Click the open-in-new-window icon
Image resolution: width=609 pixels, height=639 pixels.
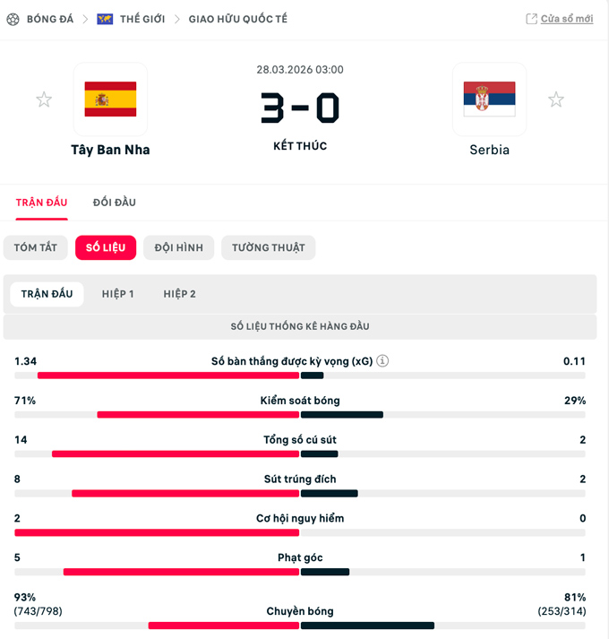pyautogui.click(x=531, y=19)
